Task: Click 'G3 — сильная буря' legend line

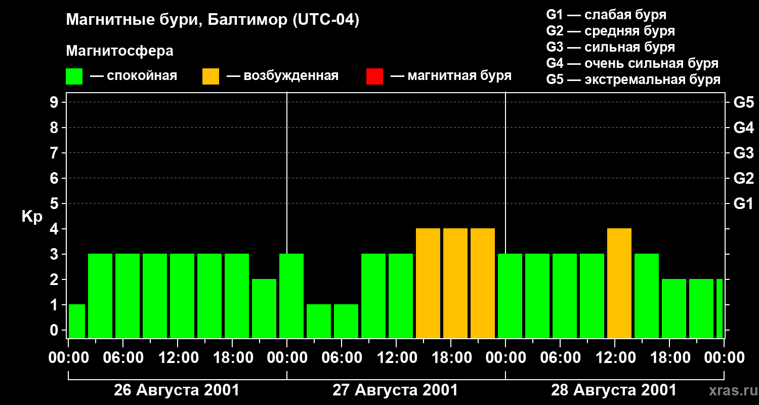Action: pos(610,47)
